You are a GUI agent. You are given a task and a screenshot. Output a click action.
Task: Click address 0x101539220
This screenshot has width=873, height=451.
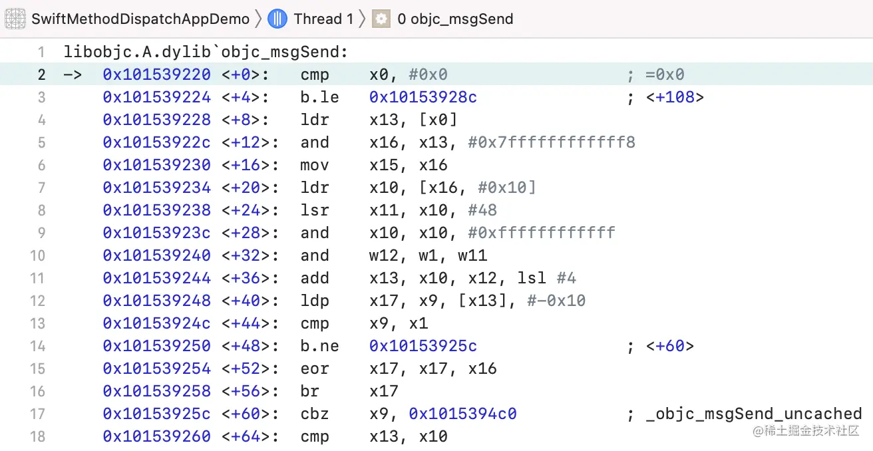coord(157,75)
